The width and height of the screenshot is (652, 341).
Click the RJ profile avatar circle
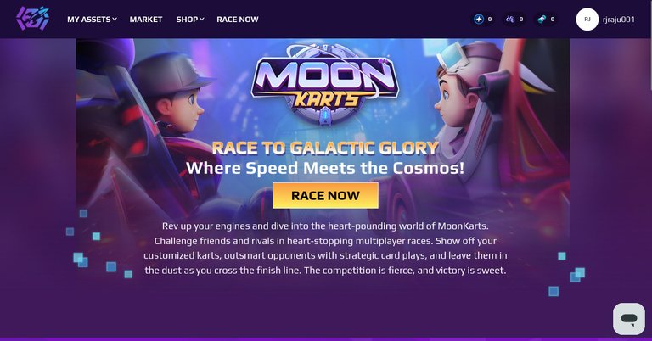tap(587, 20)
